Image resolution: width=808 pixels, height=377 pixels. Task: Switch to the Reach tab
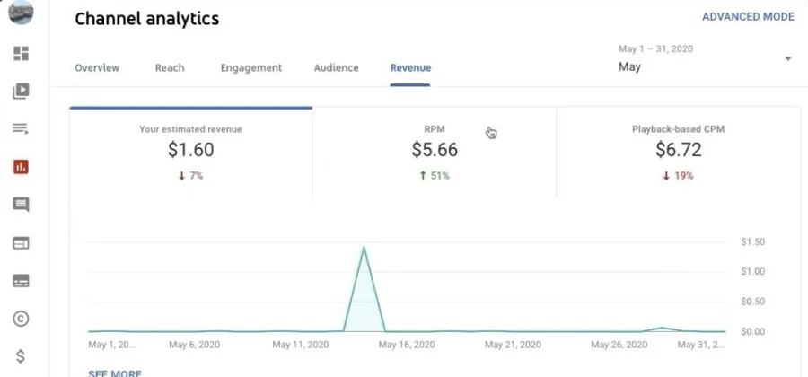coord(170,67)
